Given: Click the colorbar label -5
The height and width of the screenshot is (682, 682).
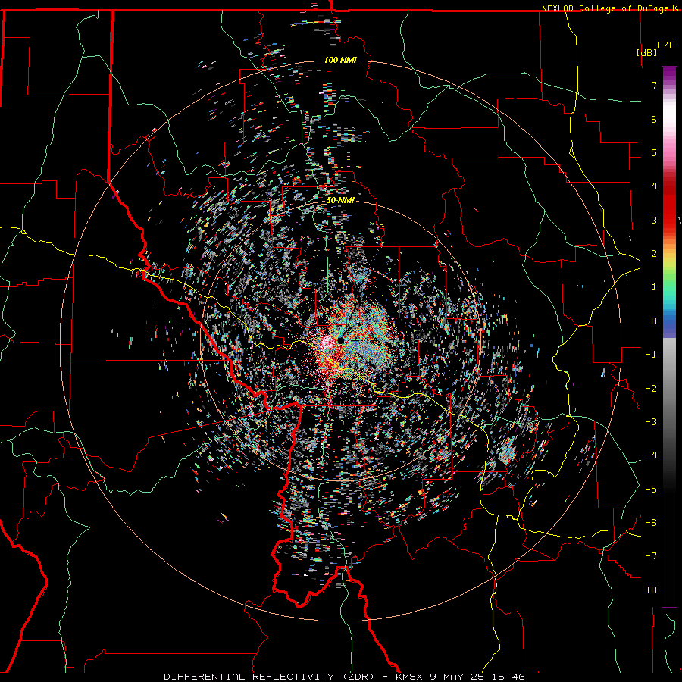Looking at the screenshot, I should coord(651,490).
